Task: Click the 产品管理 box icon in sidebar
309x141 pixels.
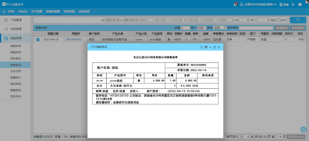Action: [6, 20]
